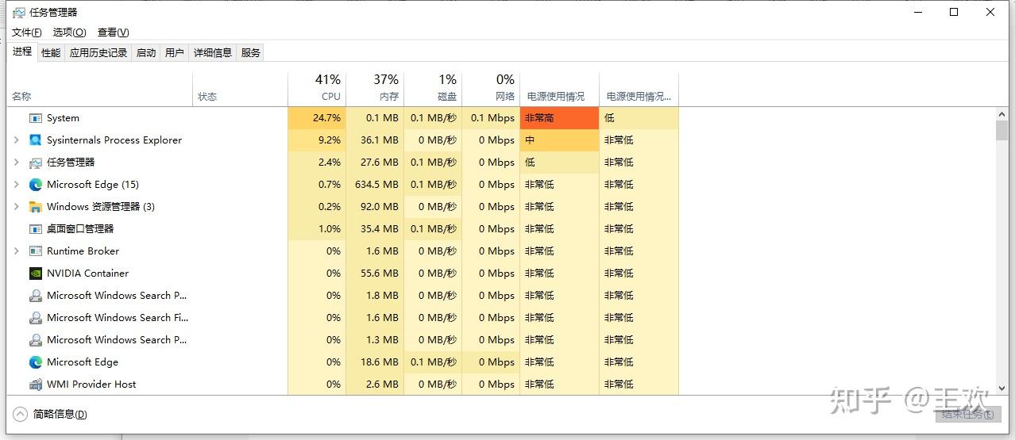Switch to the 启动 tab
1015x440 pixels.
point(146,53)
